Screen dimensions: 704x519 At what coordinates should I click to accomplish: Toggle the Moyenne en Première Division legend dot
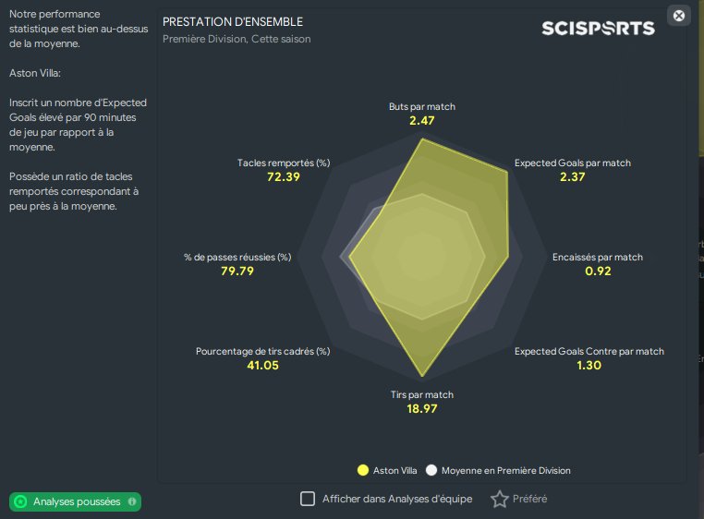(431, 470)
